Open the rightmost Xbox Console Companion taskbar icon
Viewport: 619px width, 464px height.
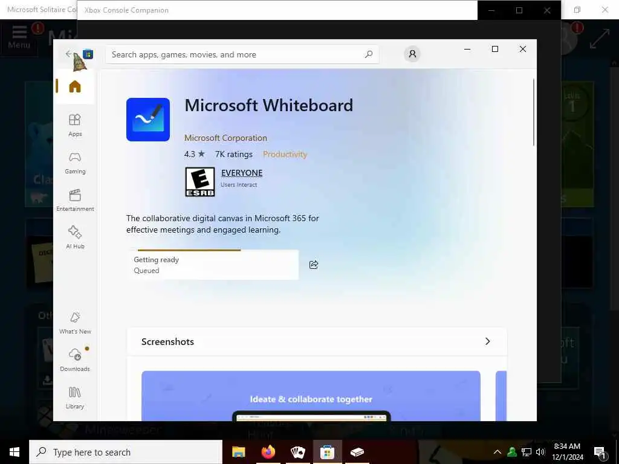point(357,452)
